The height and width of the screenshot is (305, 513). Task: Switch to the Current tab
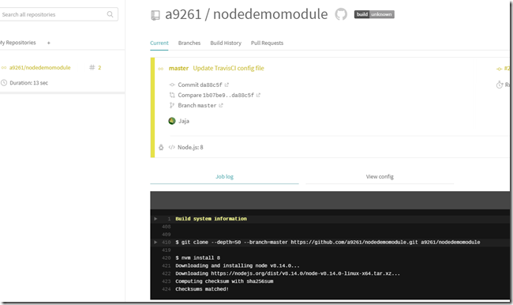pos(159,43)
